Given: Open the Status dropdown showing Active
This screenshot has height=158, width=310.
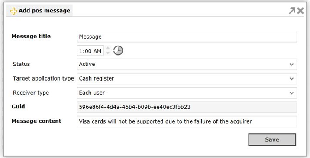Looking at the screenshot, I should [187, 64].
